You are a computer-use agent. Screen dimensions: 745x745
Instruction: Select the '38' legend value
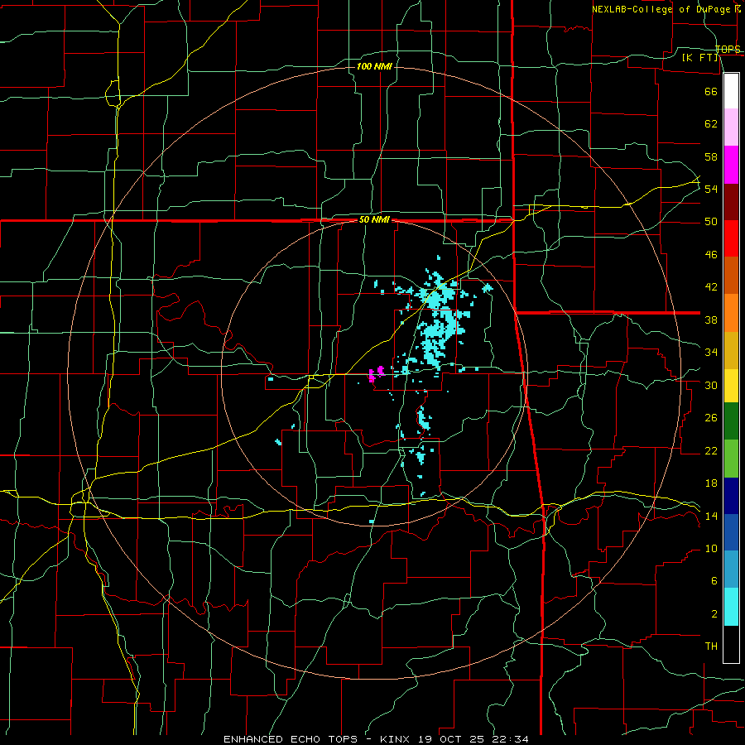tap(711, 320)
